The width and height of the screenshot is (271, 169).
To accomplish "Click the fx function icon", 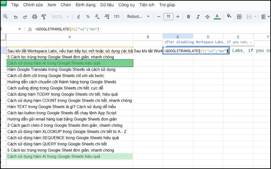I will click(x=30, y=29).
